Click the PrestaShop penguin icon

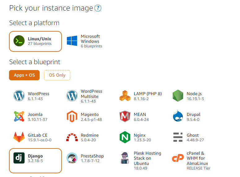pos(72,158)
